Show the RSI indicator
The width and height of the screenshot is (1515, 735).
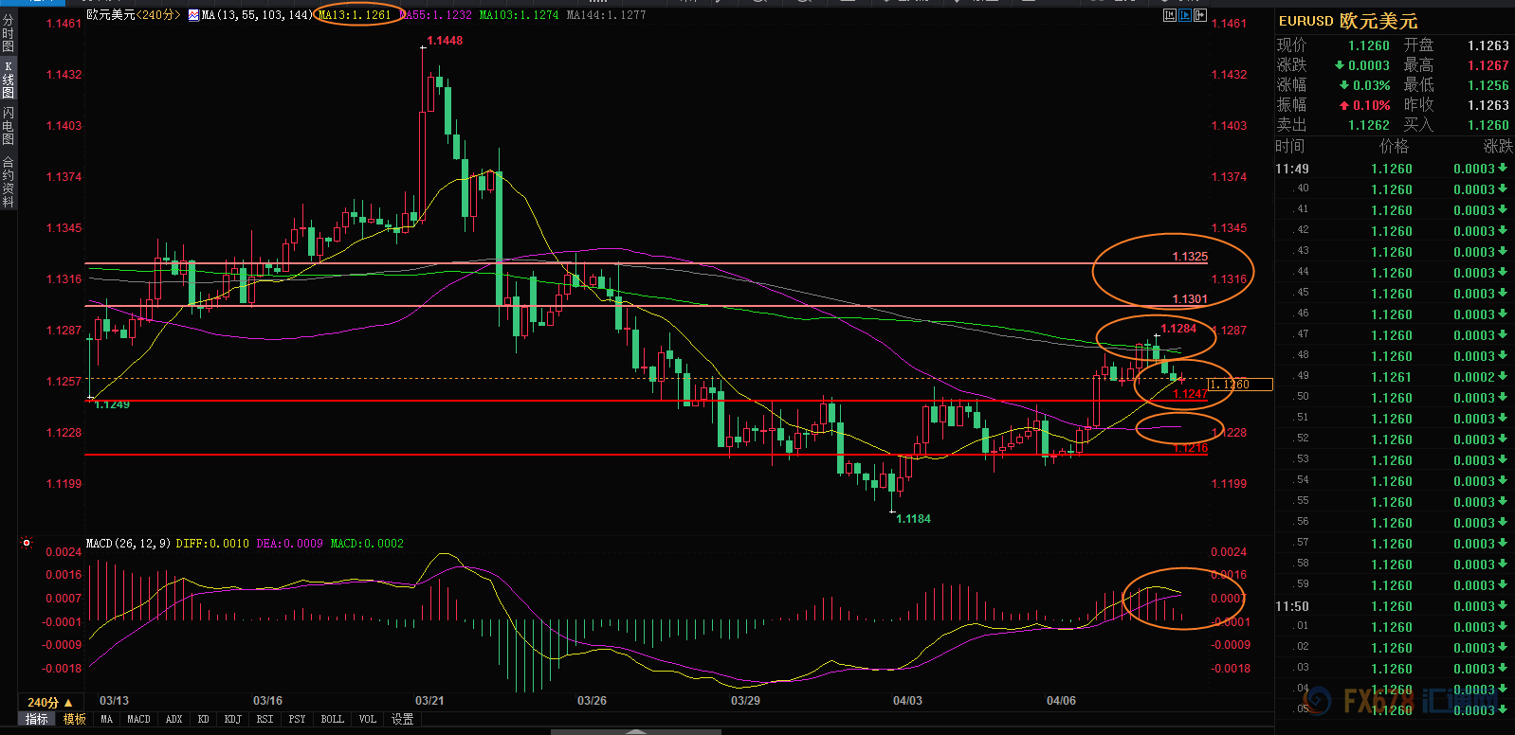[x=265, y=720]
